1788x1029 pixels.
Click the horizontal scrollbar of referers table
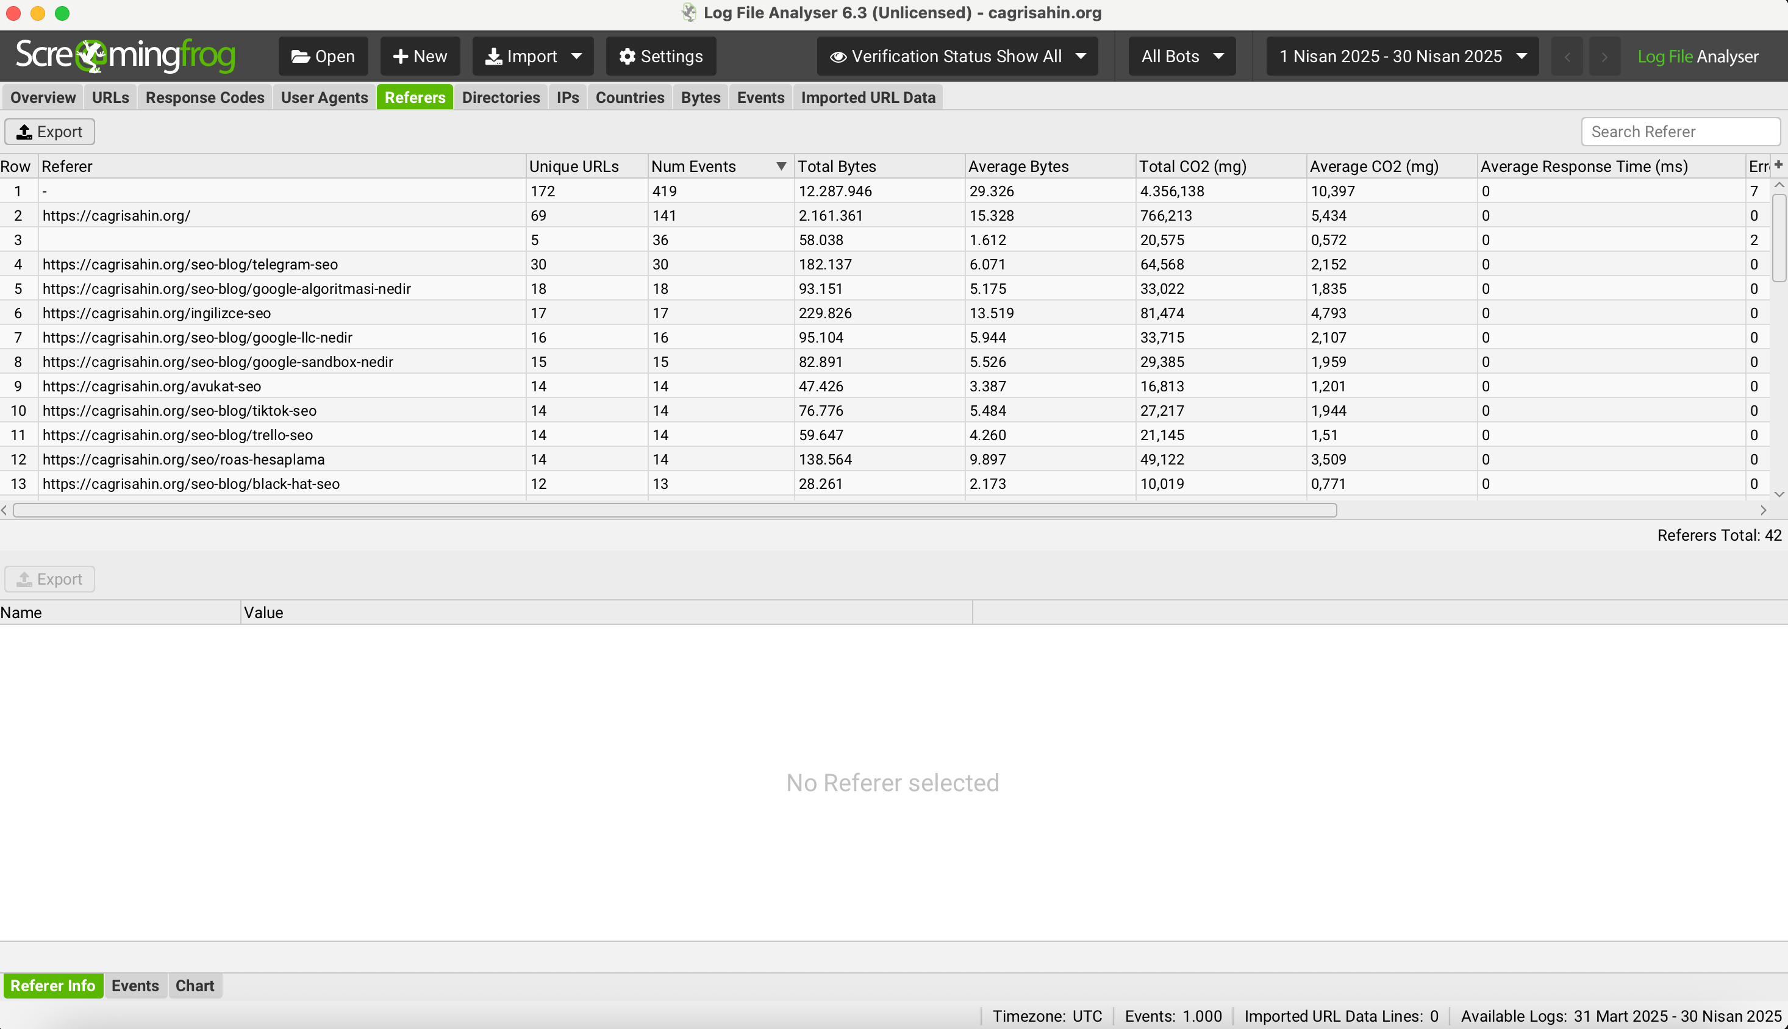[675, 510]
